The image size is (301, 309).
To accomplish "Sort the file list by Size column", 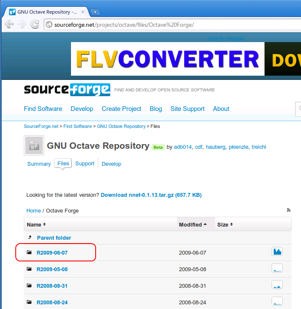I will tap(225, 225).
